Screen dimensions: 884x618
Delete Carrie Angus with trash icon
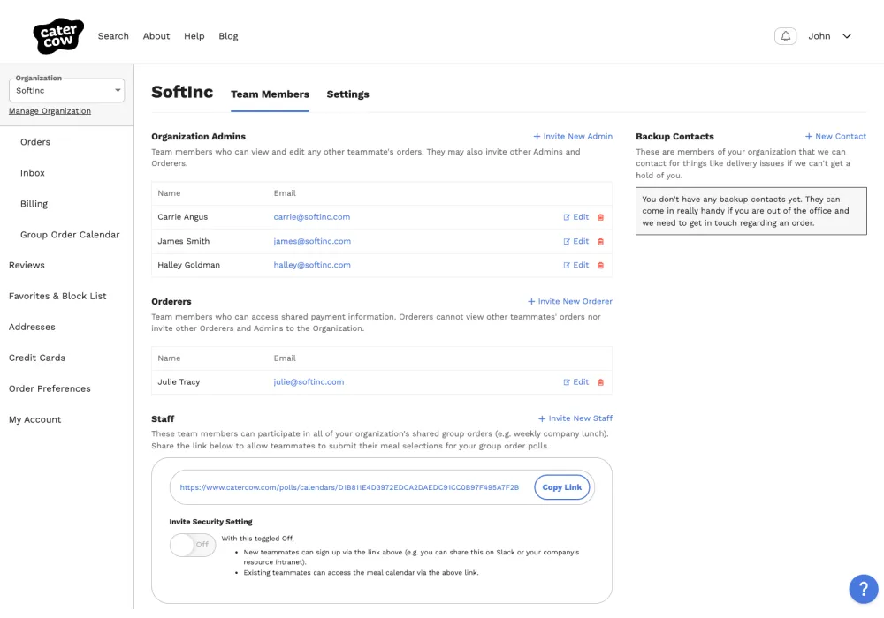click(x=601, y=217)
